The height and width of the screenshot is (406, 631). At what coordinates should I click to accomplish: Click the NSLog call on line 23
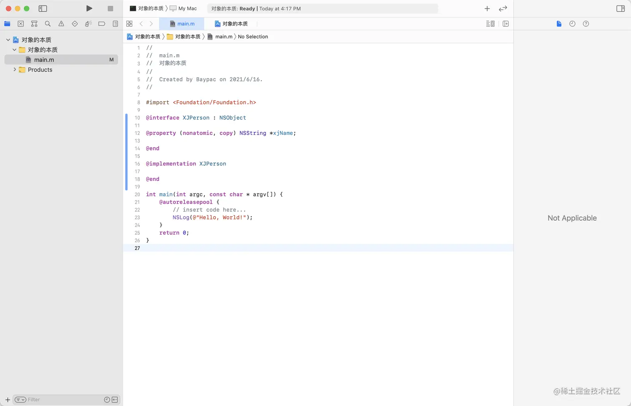(181, 218)
